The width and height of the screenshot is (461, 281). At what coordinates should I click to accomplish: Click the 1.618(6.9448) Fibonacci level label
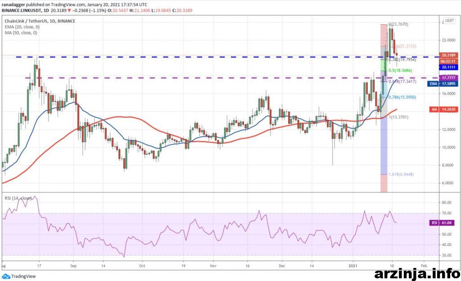coord(401,174)
